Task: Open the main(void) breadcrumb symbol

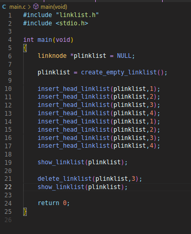Action: pos(54,7)
